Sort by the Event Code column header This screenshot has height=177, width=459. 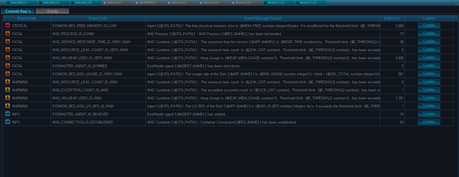pyautogui.click(x=98, y=19)
